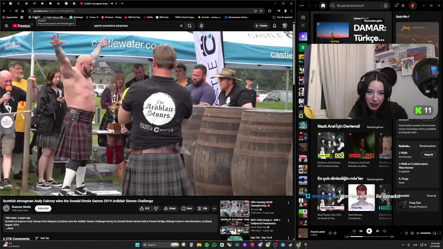This screenshot has height=249, width=443.
Task: Toggle Spotify repeat mode
Action: [385, 231]
